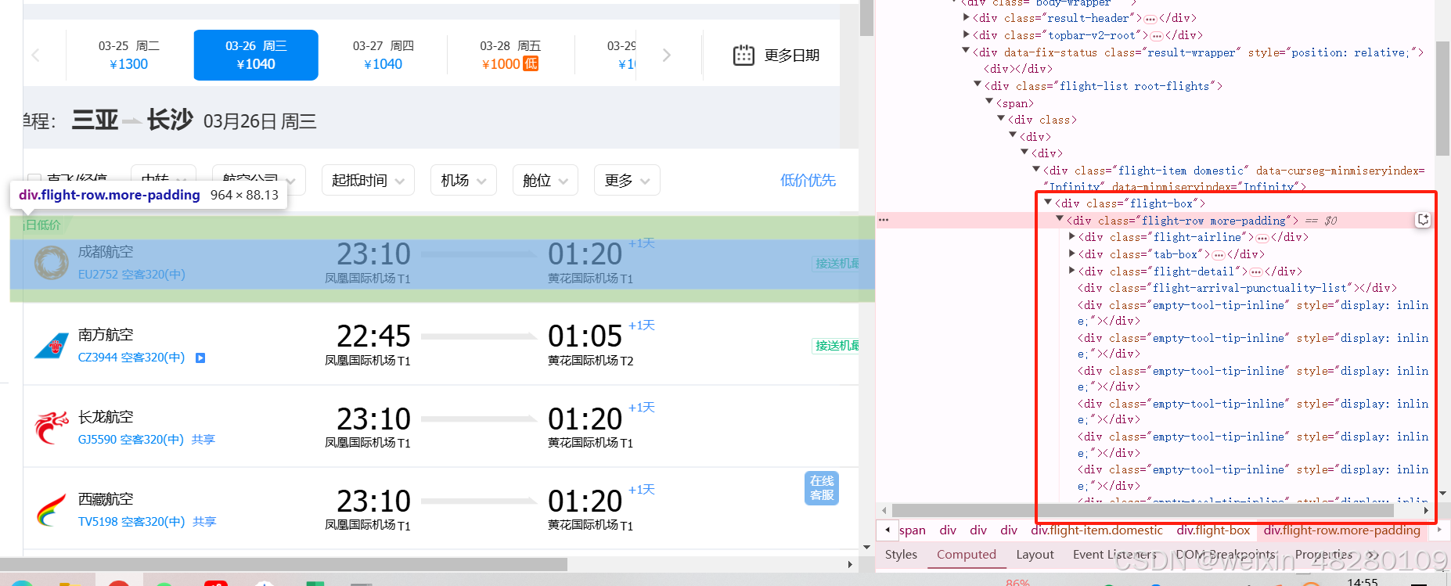1451x586 pixels.
Task: Tick the 直飞/经停 checkbox
Action: click(x=34, y=180)
